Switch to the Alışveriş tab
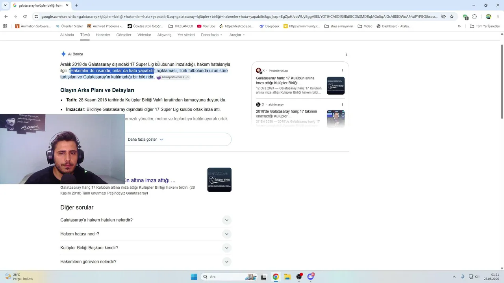 click(165, 35)
